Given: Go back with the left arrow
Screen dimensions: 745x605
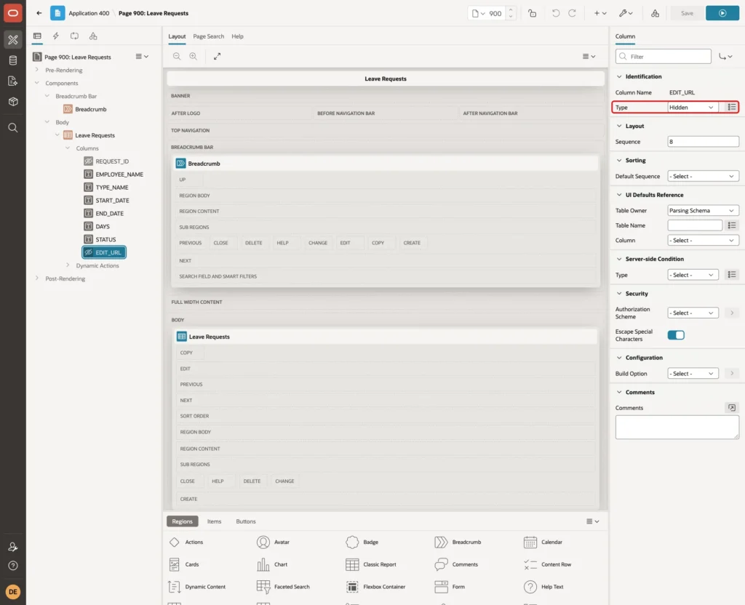Looking at the screenshot, I should [39, 13].
